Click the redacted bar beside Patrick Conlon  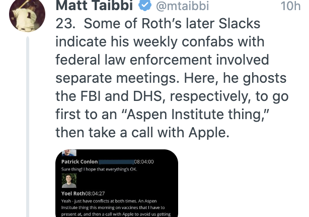[116, 161]
